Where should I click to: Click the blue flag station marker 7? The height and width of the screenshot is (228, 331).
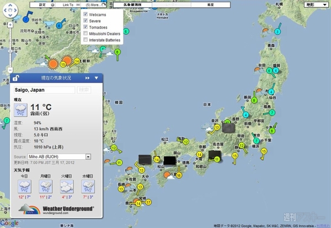click(x=26, y=20)
